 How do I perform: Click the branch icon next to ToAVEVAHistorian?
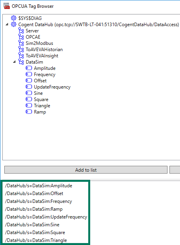(x=21, y=50)
